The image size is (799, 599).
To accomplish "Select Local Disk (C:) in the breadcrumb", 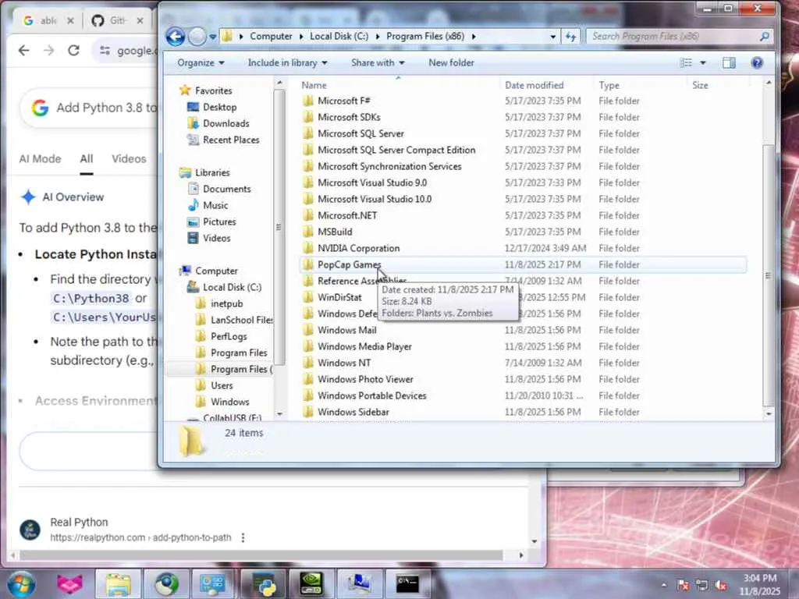I will pyautogui.click(x=339, y=36).
